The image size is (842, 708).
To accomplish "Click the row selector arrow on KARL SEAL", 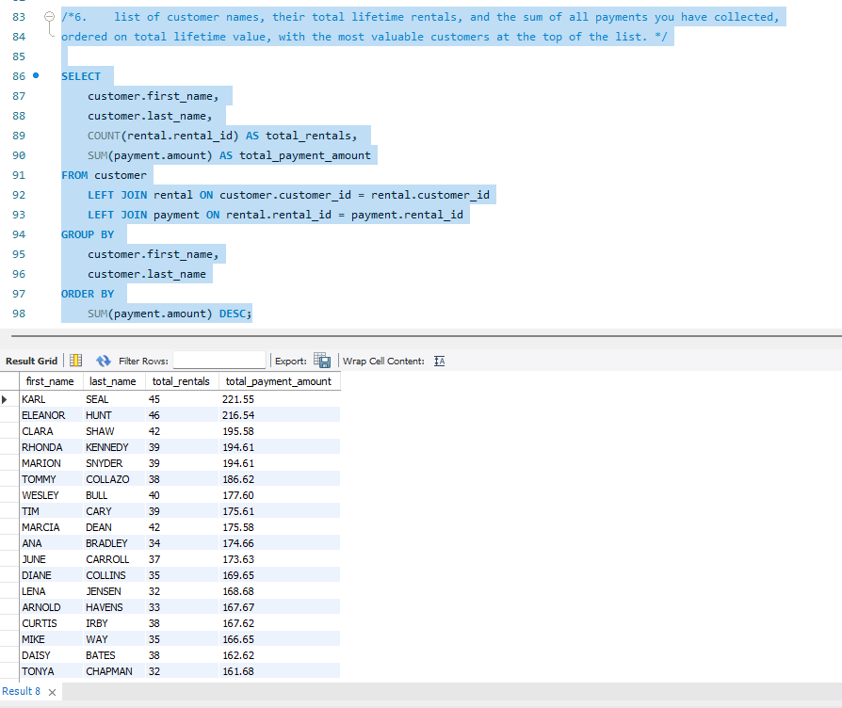I will point(9,399).
